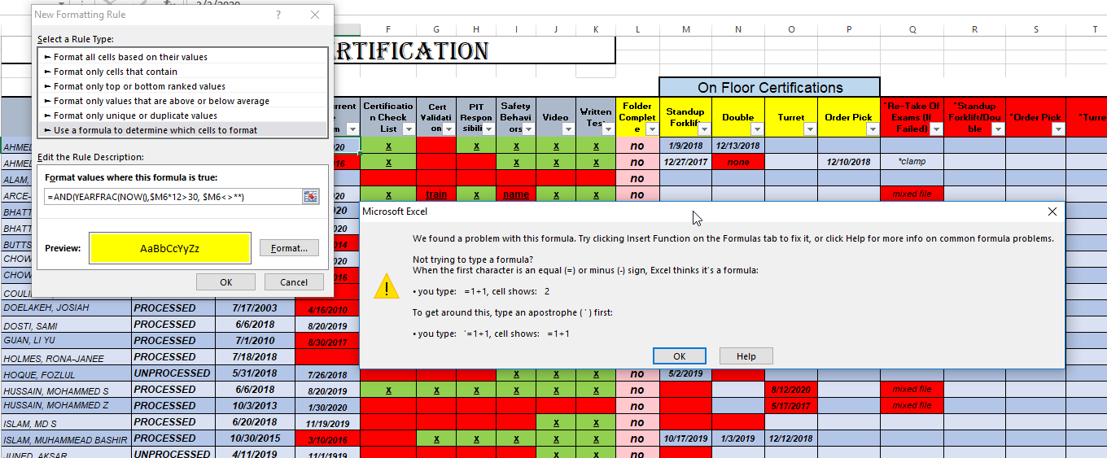Open the Written Test filter dropdown
The width and height of the screenshot is (1107, 458).
[x=608, y=129]
